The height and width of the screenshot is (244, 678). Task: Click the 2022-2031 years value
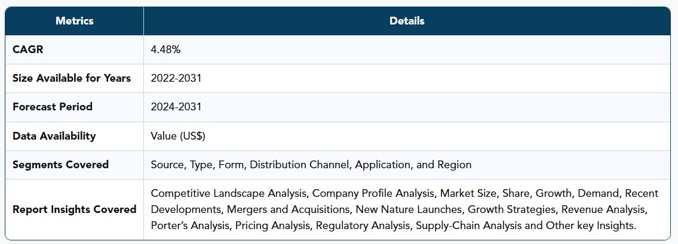176,78
